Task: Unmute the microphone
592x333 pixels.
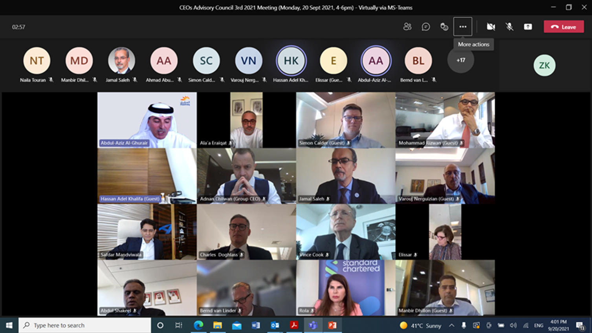Action: (x=510, y=27)
